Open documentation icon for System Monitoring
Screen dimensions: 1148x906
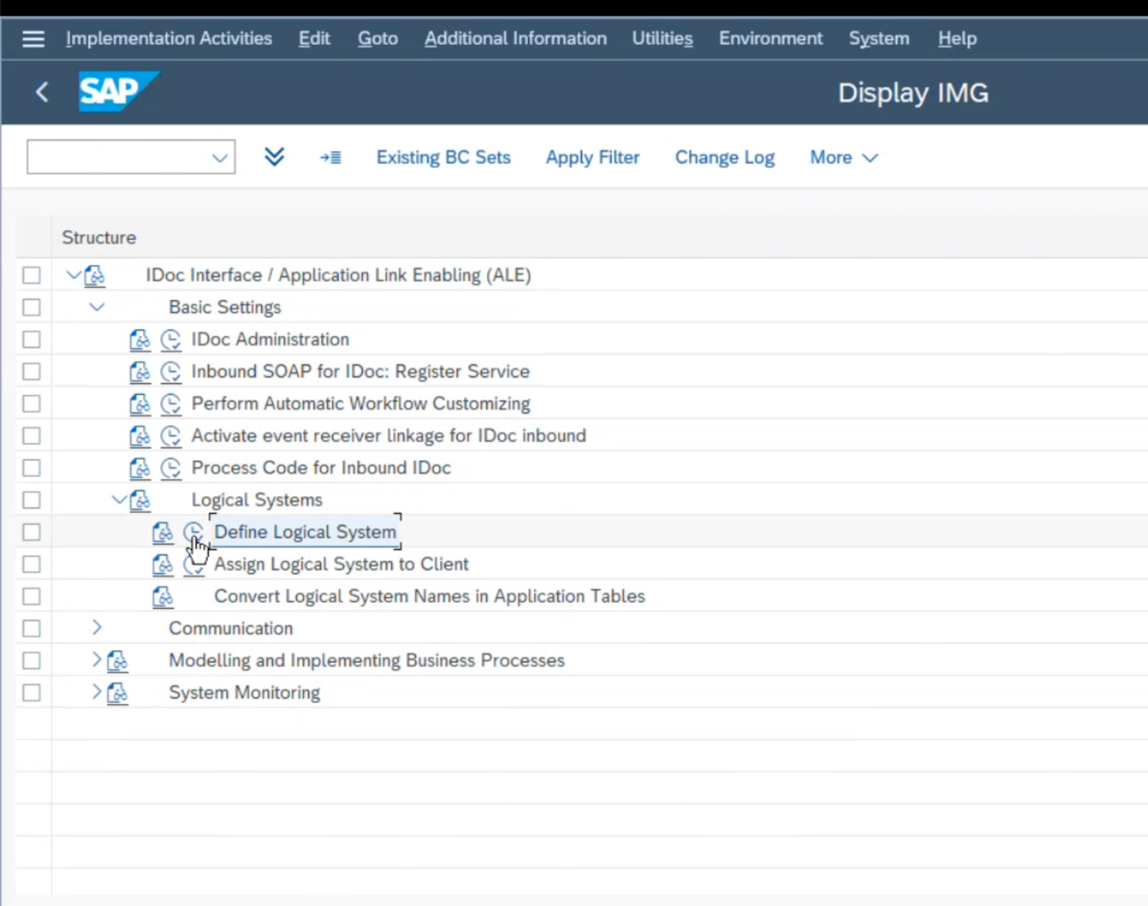click(117, 693)
